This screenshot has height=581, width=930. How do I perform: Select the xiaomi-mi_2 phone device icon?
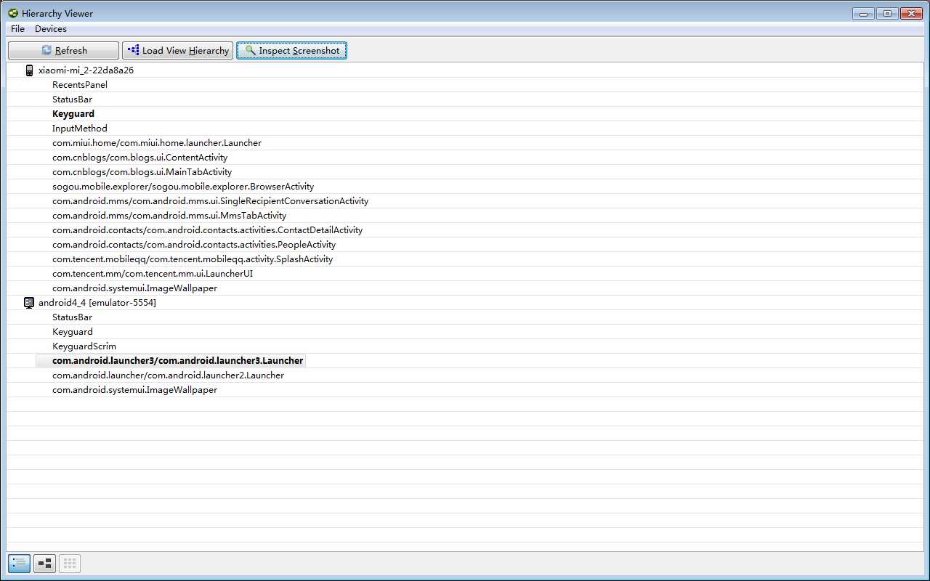[30, 70]
